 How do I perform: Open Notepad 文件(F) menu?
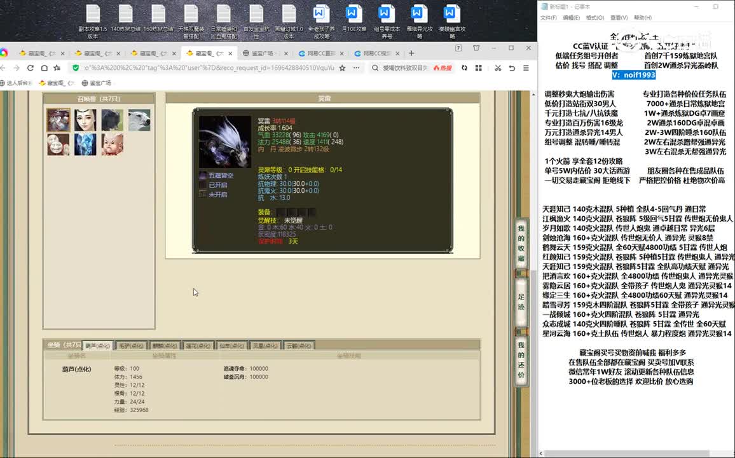[548, 18]
